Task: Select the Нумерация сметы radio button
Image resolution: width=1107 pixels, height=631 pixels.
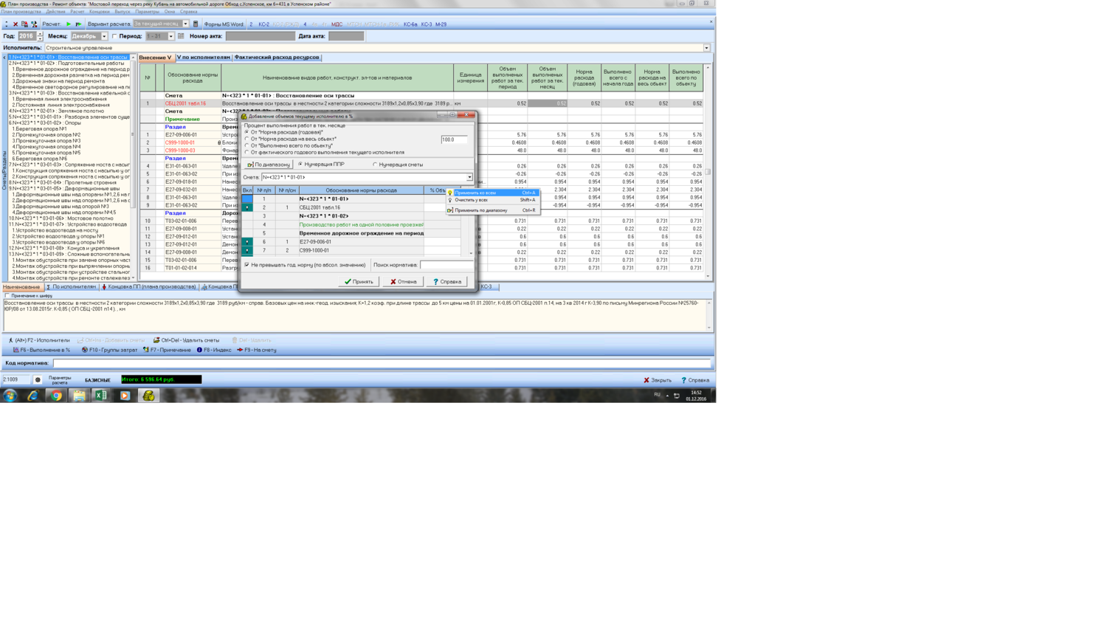Action: click(x=375, y=164)
